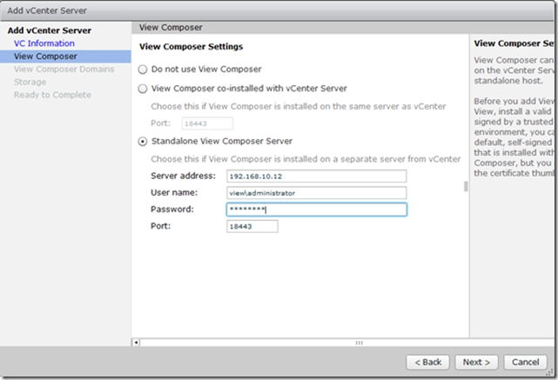Click the Password label
The width and height of the screenshot is (558, 380).
click(x=172, y=209)
